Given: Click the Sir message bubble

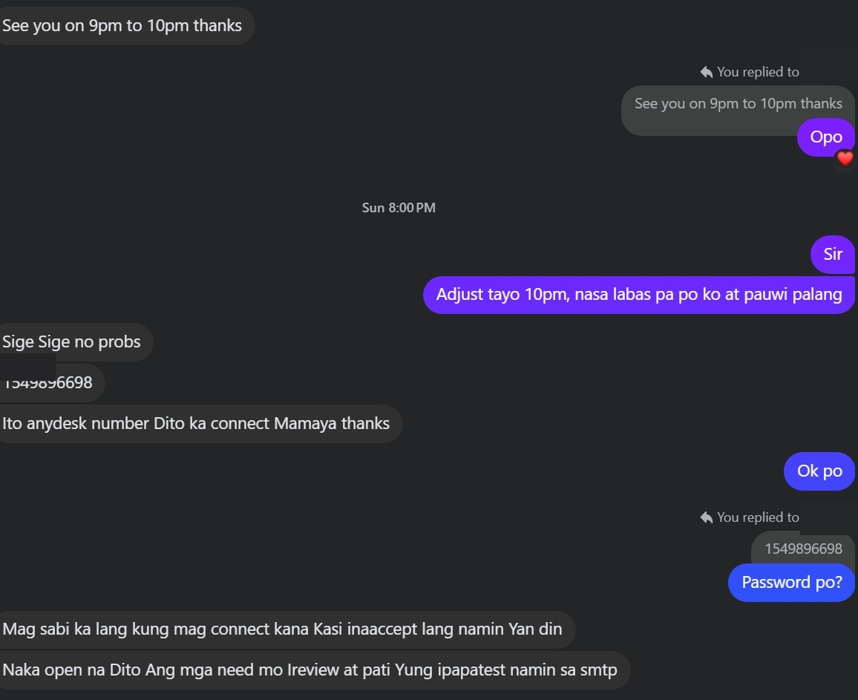Looking at the screenshot, I should pyautogui.click(x=832, y=254).
